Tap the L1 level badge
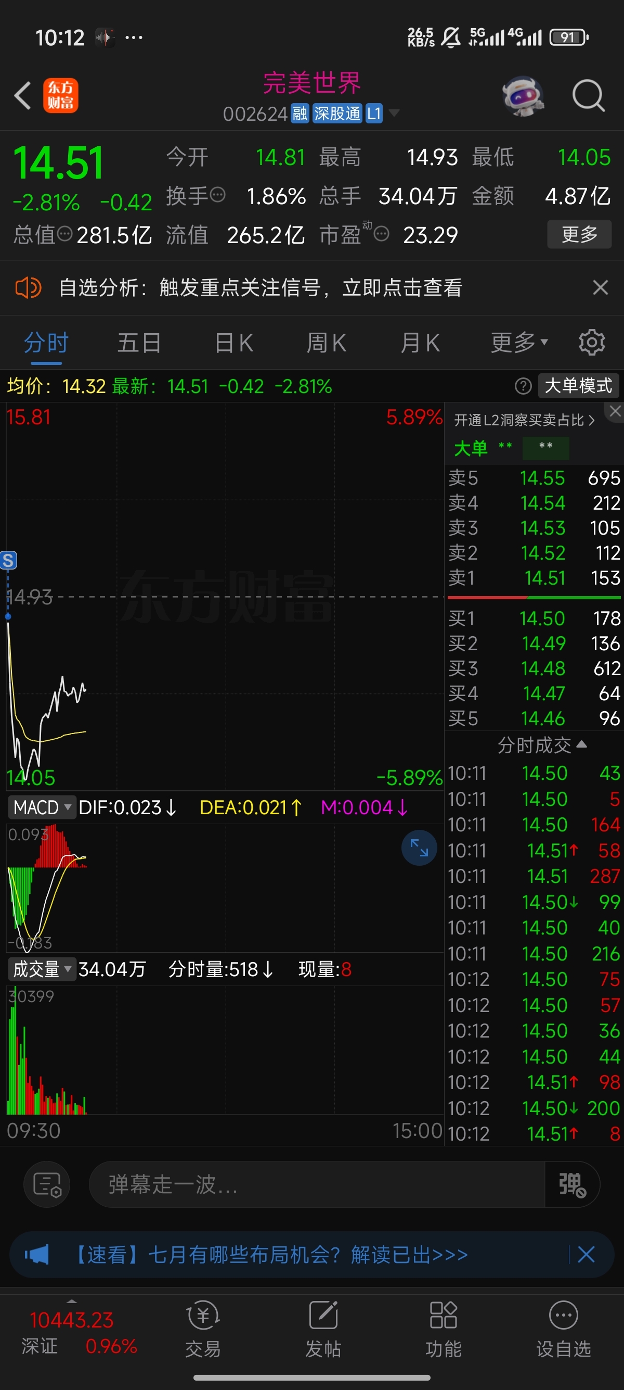The image size is (624, 1390). (374, 114)
